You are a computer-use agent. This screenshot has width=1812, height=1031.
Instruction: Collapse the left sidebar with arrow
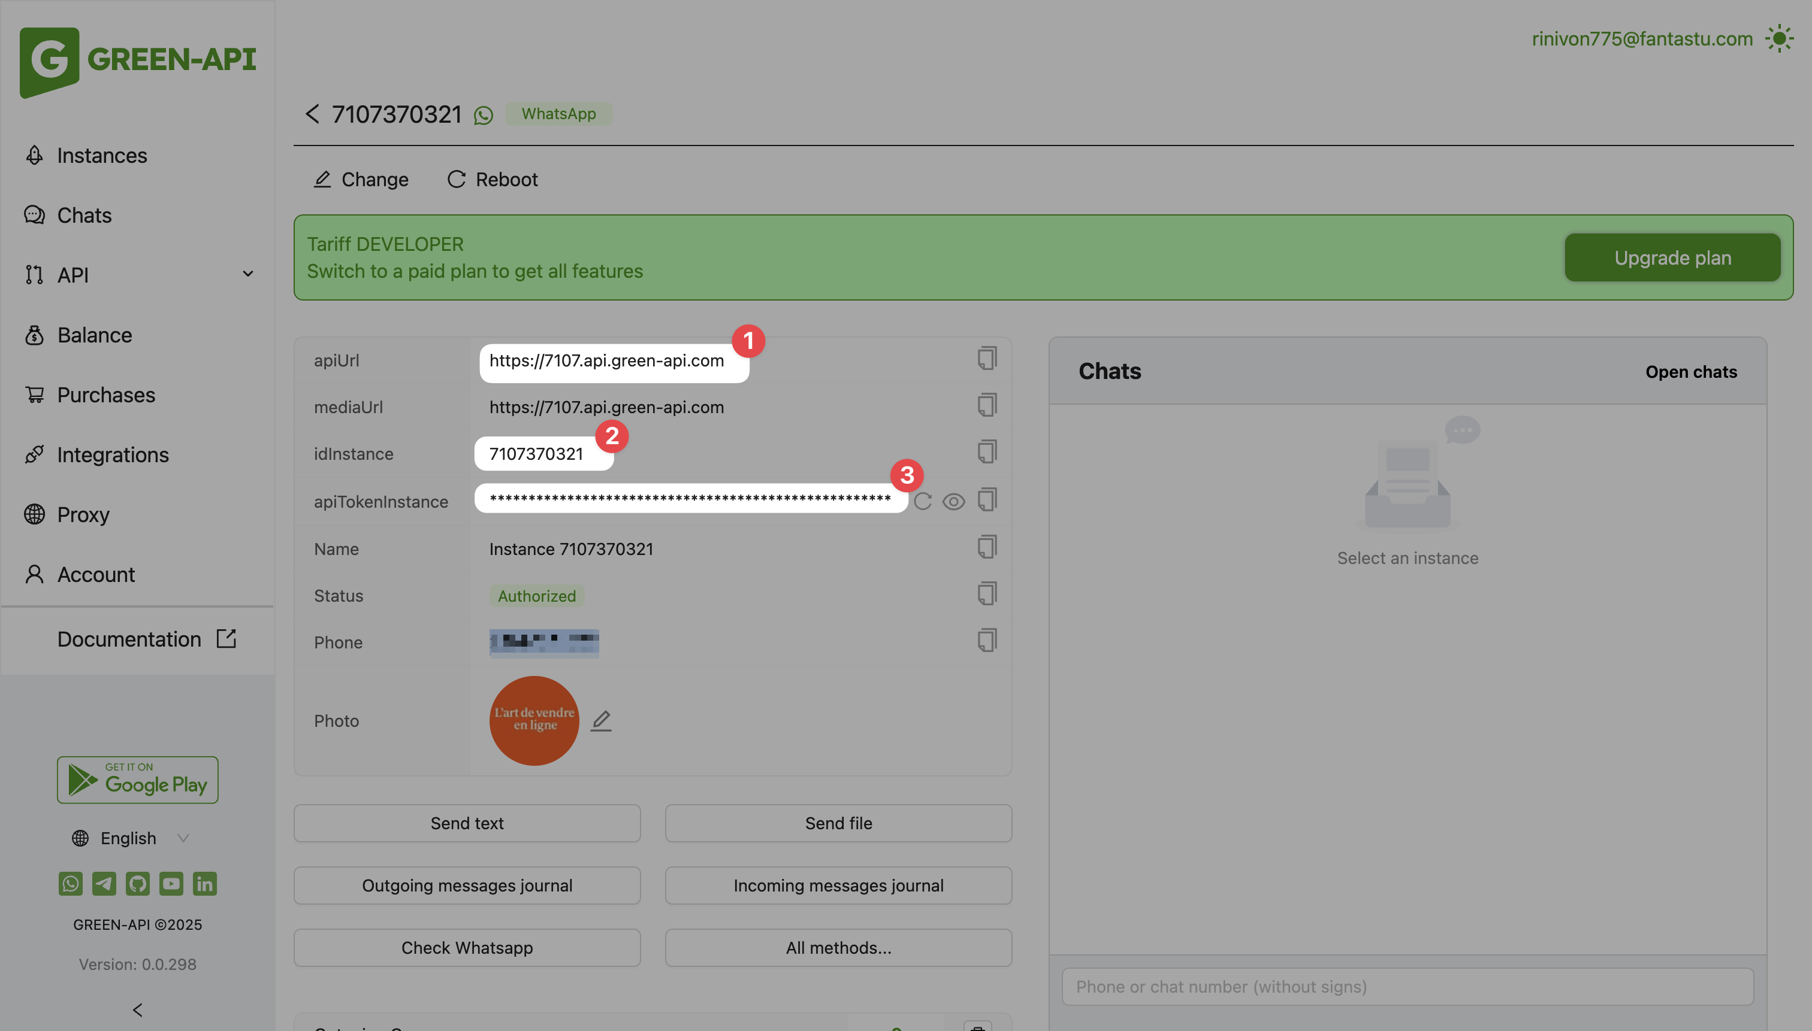[137, 1010]
